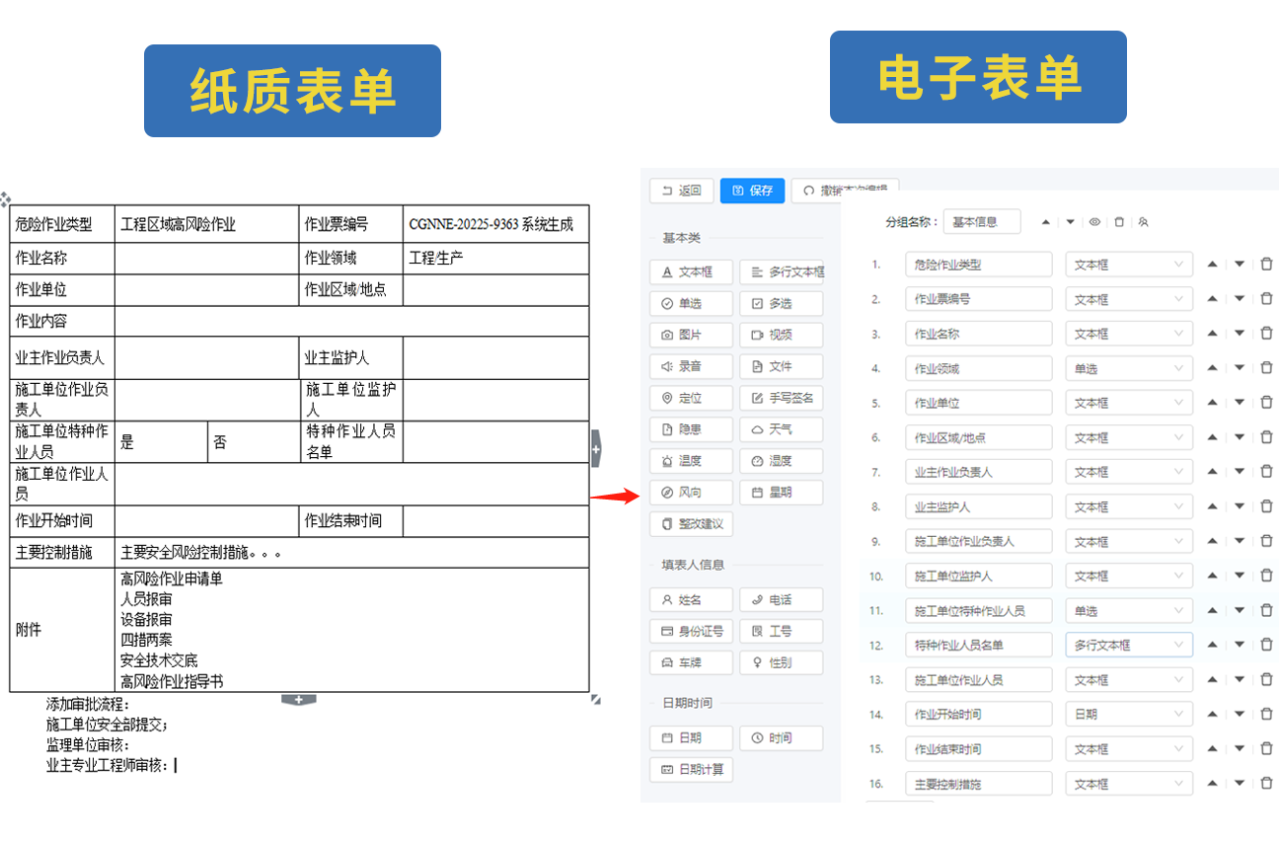Move the 作业开始时间 field down

(1240, 715)
